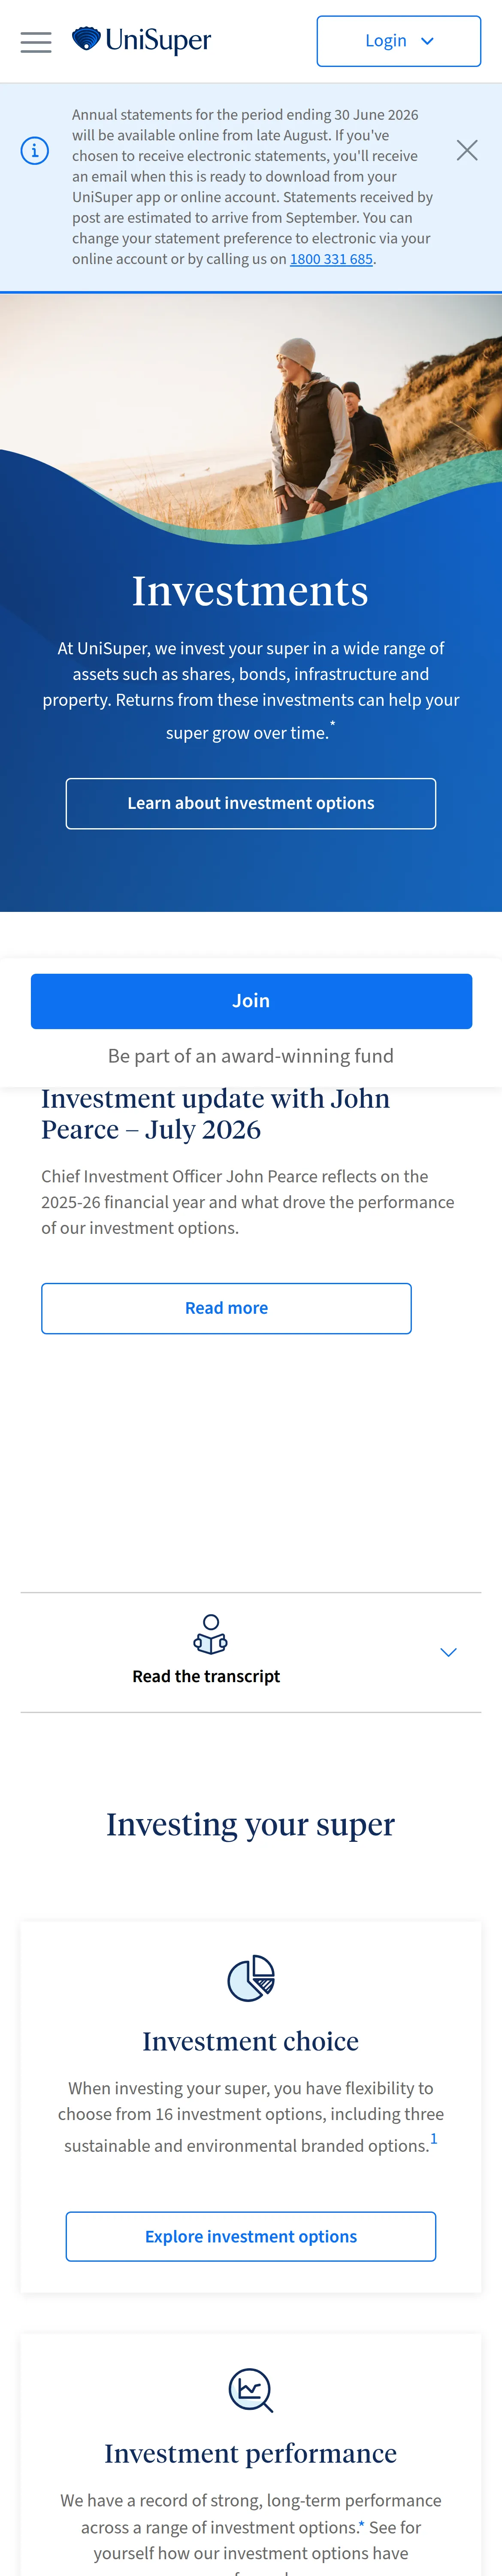
Task: Click the Read the transcript label
Action: (206, 1676)
